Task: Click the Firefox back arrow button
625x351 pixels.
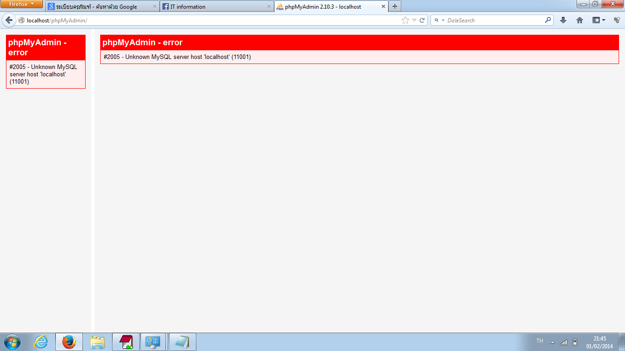Action: [x=9, y=20]
